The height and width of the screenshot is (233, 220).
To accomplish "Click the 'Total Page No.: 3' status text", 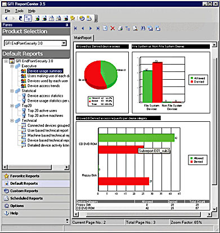I will (x=141, y=222).
